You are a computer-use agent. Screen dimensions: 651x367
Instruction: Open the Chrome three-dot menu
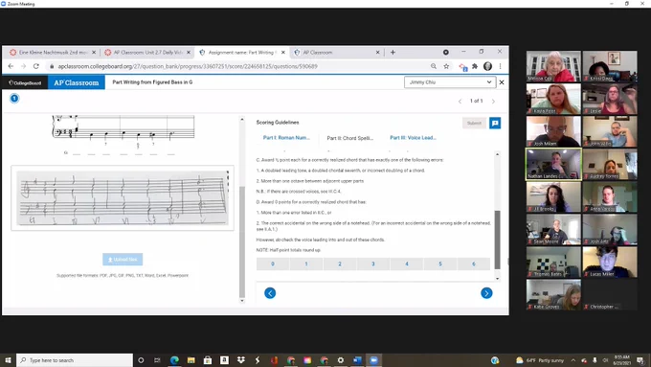501,66
